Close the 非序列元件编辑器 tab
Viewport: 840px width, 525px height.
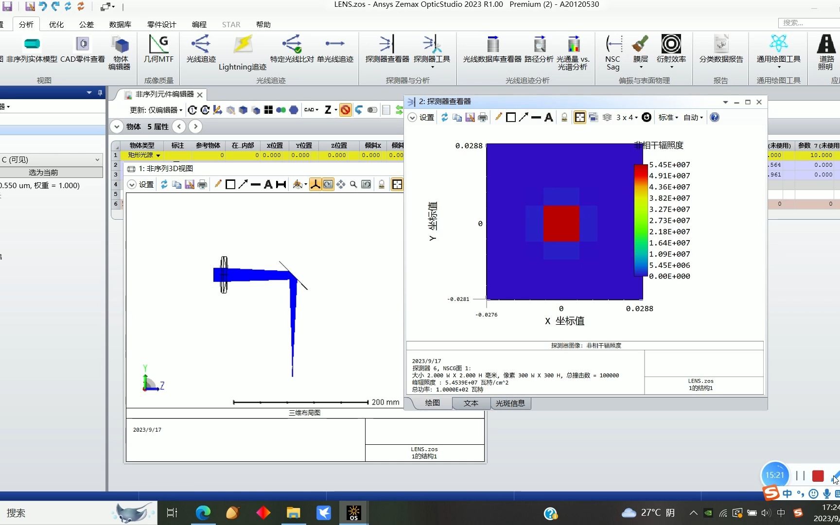(x=200, y=94)
